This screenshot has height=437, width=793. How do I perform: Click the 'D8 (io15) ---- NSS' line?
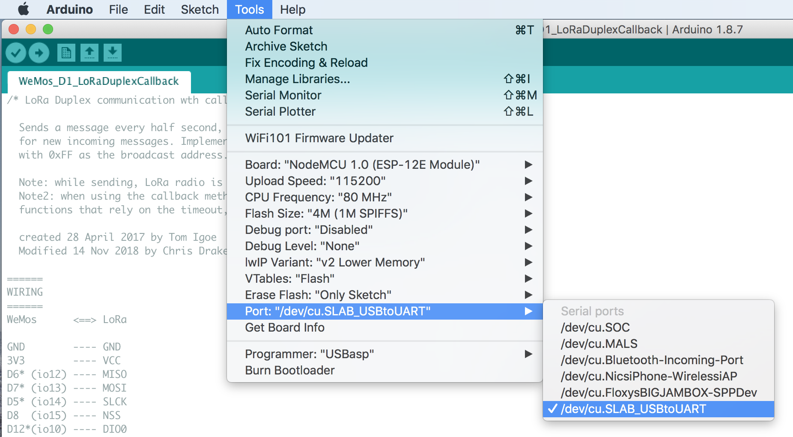coord(64,415)
